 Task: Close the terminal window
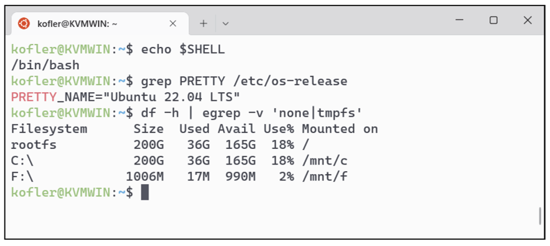click(x=528, y=20)
